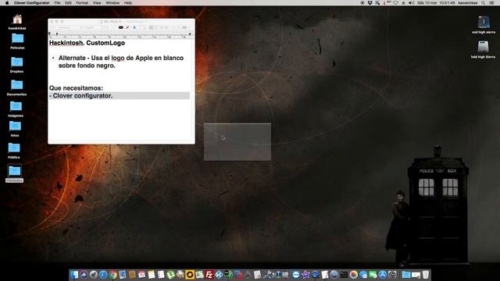The height and width of the screenshot is (281, 500).
Task: Open the Trash in the Dock
Action: [425, 275]
